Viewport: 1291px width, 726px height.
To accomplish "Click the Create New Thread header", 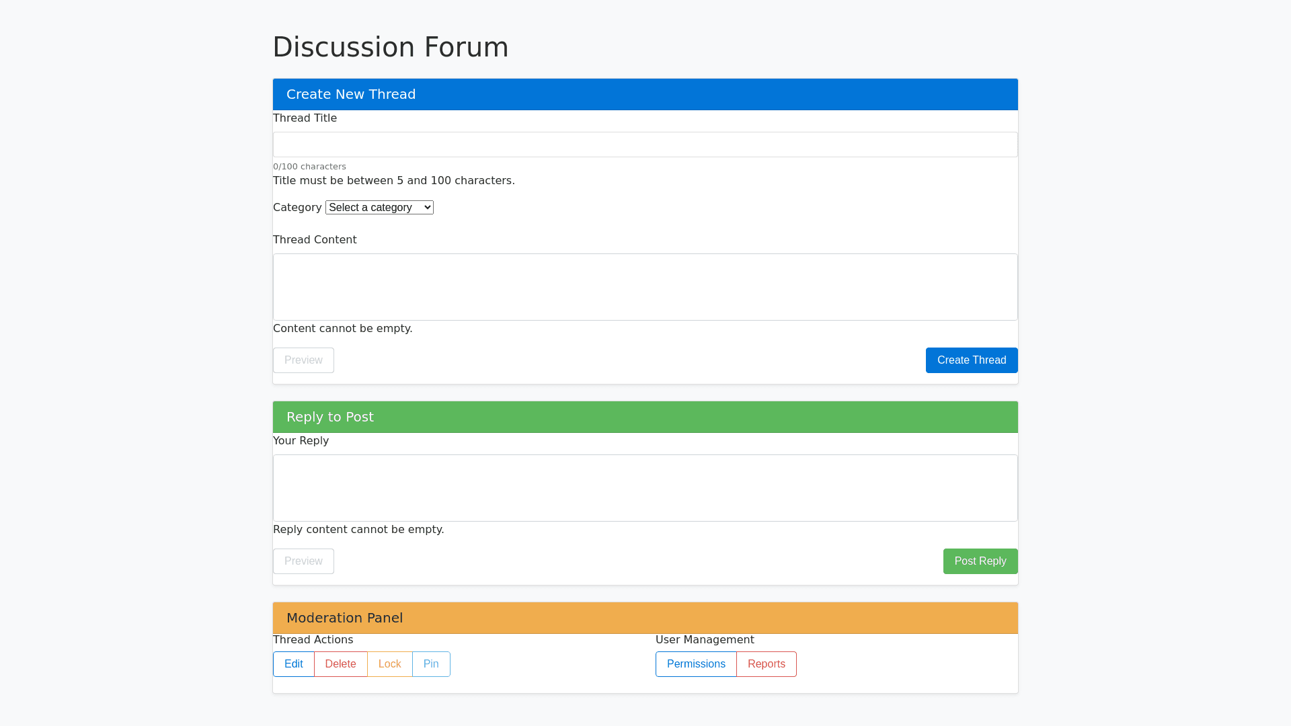I will click(x=351, y=94).
